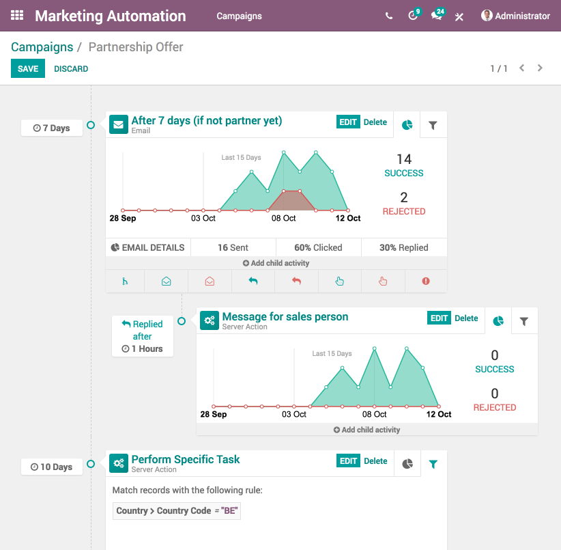
Task: Toggle graph view on 'Message for sales person'
Action: [498, 320]
